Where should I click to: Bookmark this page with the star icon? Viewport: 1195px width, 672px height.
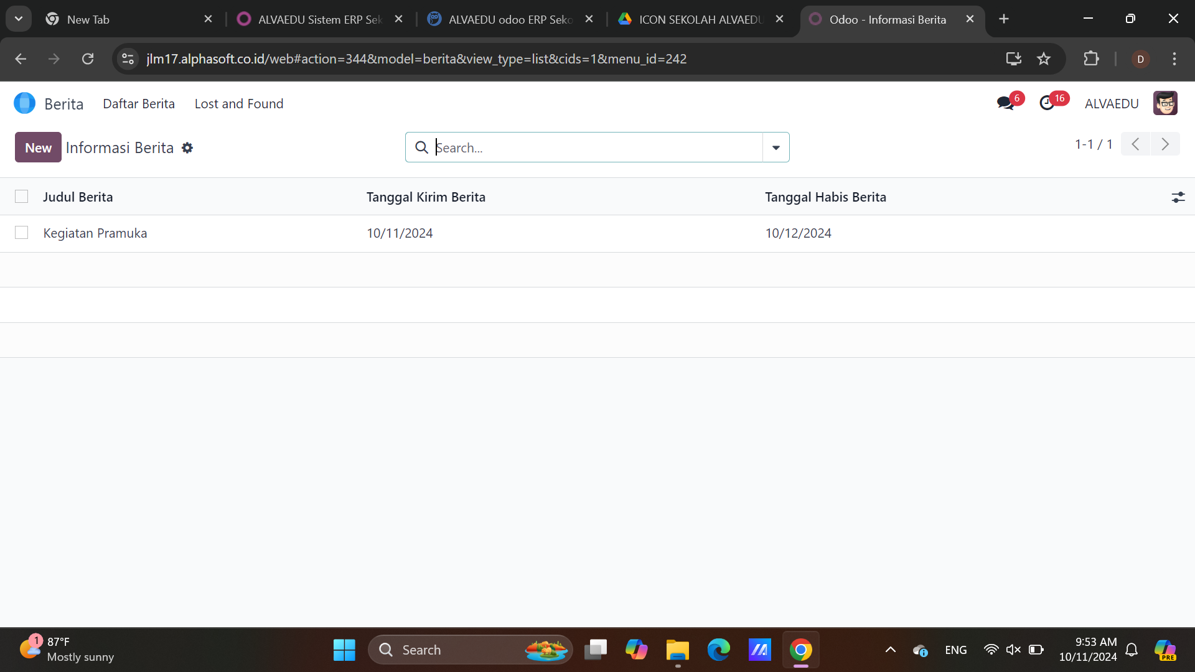(x=1044, y=59)
